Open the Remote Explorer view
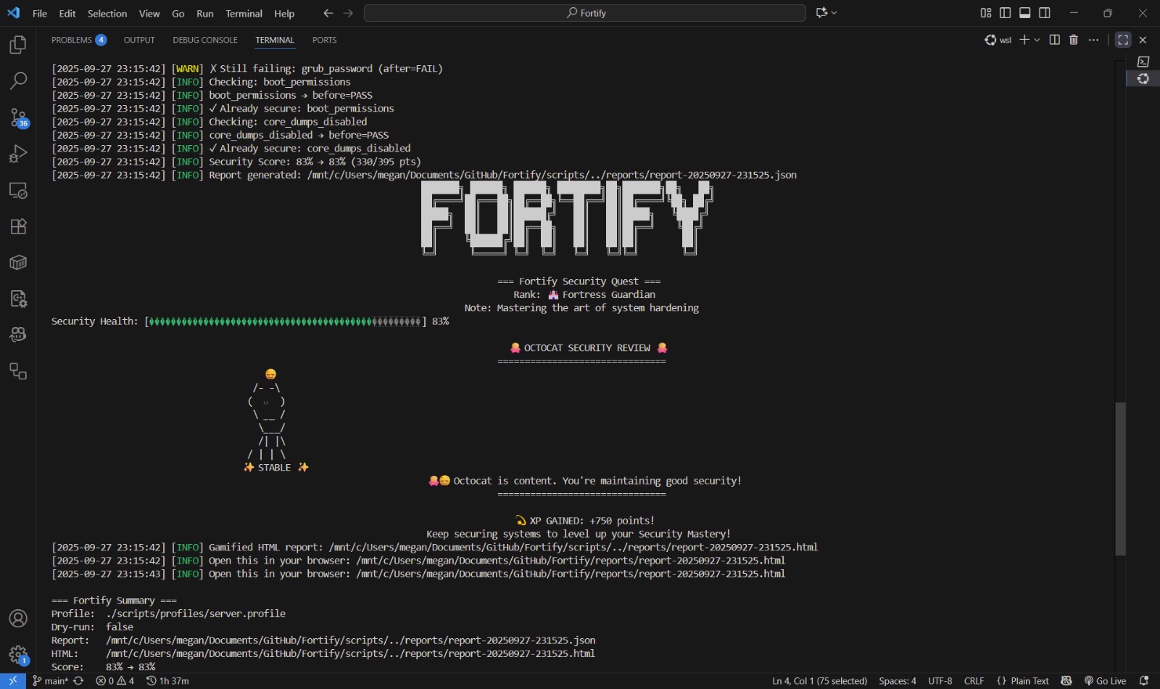 (x=18, y=190)
